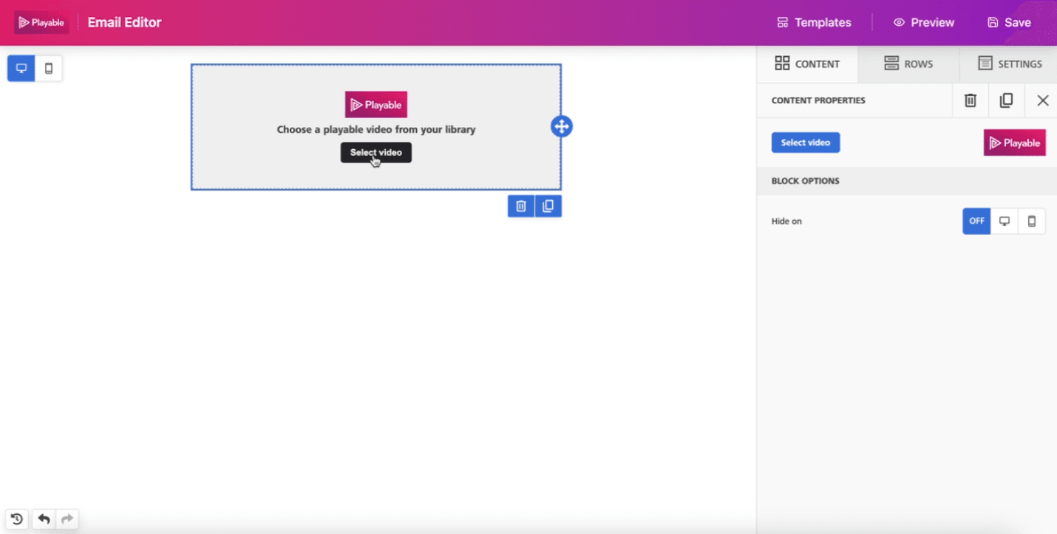Switch to mobile preview mode
The height and width of the screenshot is (534, 1057).
(x=49, y=69)
